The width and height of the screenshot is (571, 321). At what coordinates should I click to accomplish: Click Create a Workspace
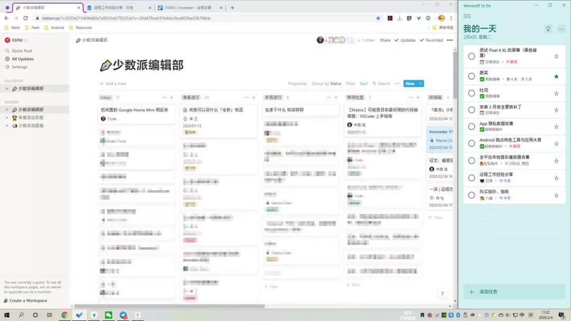[25, 300]
